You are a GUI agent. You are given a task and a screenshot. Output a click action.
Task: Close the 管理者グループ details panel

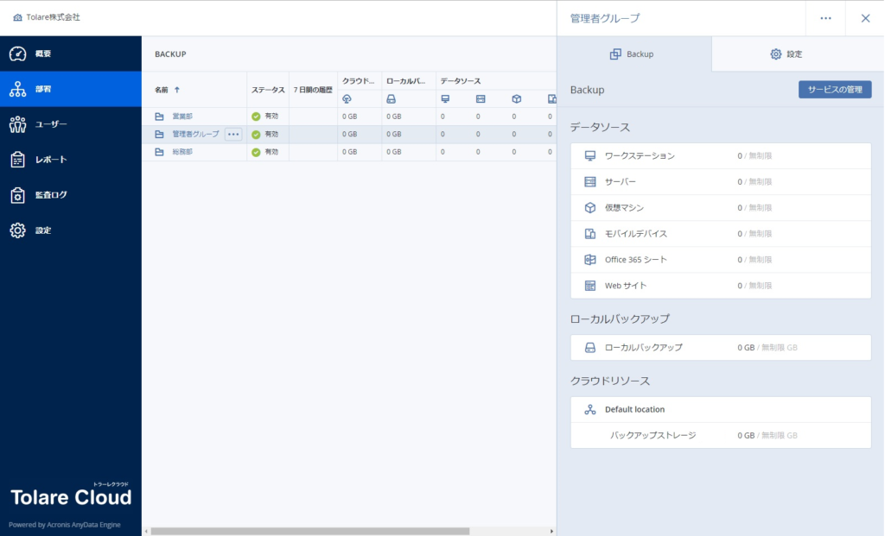[865, 18]
